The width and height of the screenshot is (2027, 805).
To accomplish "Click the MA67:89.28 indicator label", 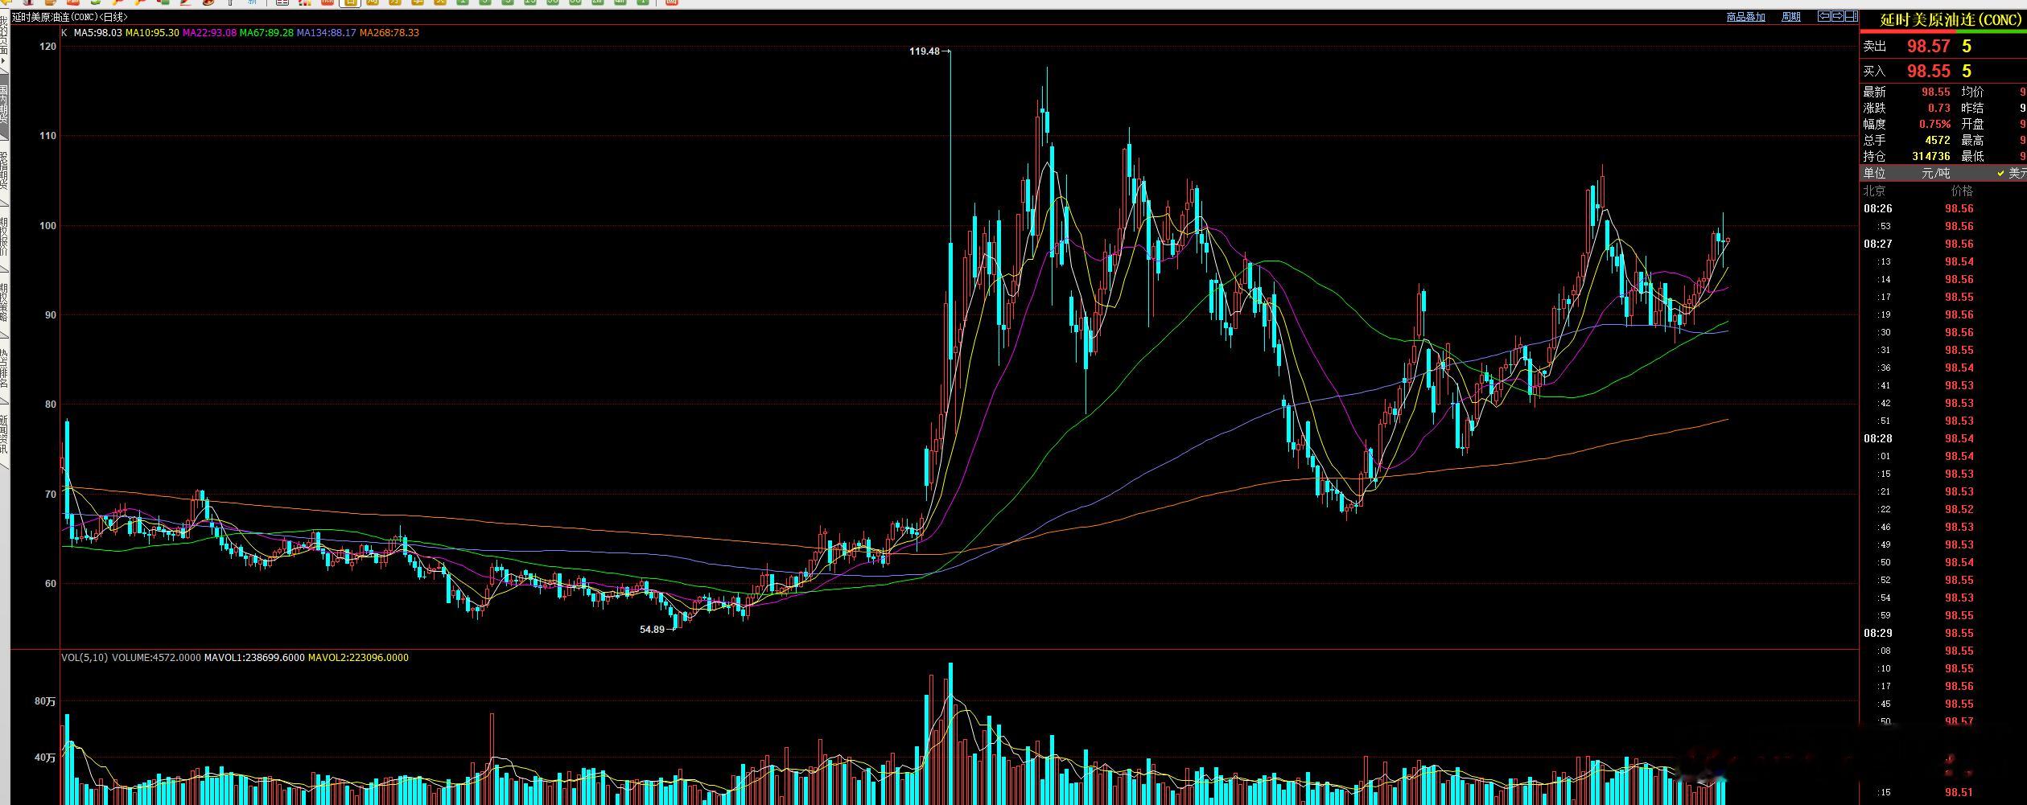I will click(x=266, y=33).
